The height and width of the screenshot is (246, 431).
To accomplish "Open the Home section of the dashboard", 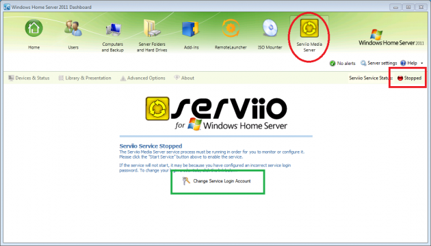I will (x=34, y=34).
